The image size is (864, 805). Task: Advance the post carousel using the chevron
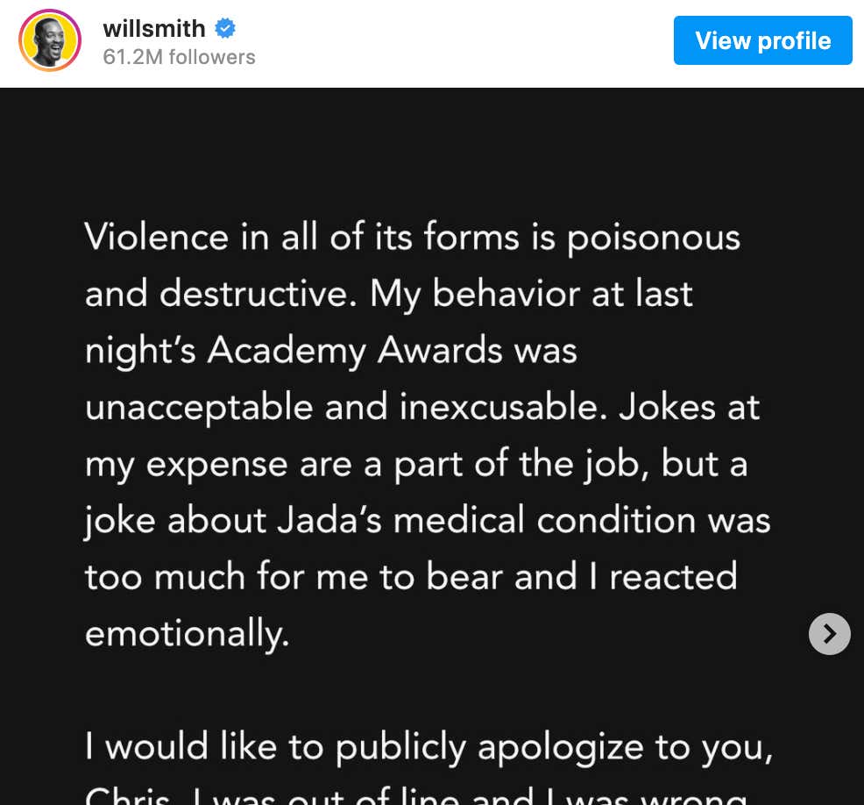point(829,633)
